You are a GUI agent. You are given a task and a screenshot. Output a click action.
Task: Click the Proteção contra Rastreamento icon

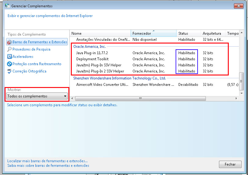pyautogui.click(x=10, y=64)
